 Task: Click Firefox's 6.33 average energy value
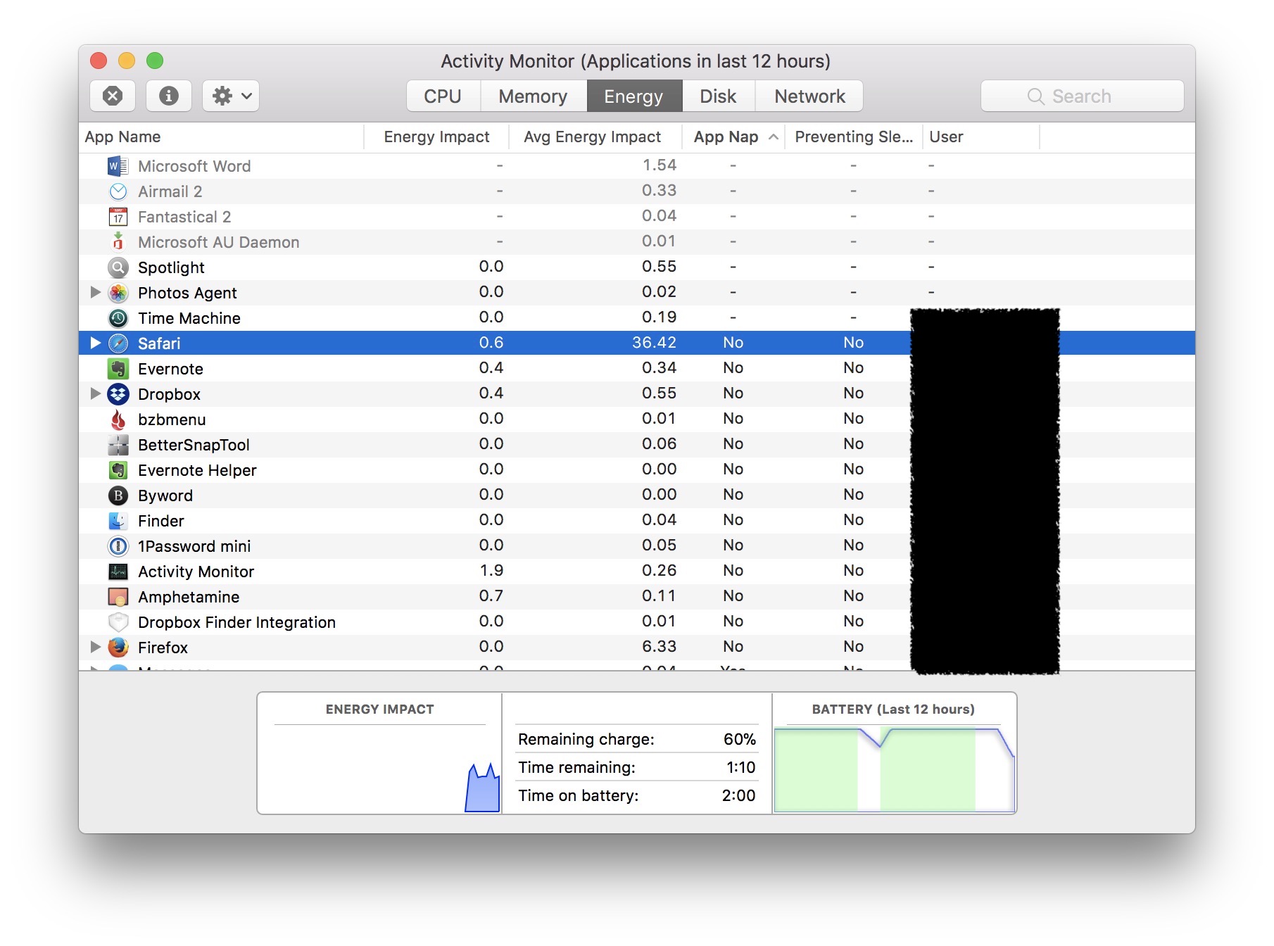[x=659, y=647]
